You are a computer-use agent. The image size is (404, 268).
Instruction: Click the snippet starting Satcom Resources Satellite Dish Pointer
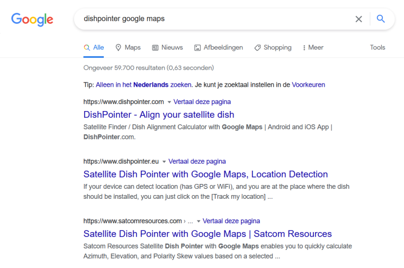pos(218,251)
